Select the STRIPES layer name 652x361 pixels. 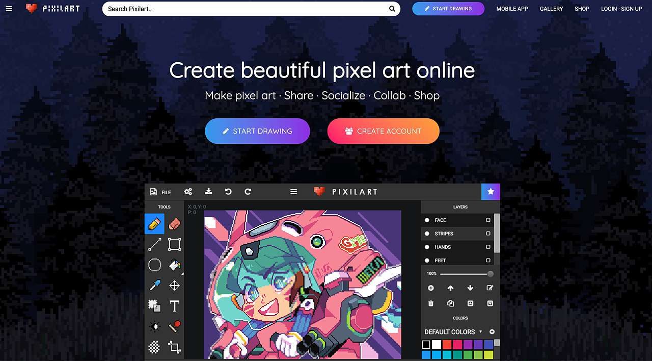[444, 234]
